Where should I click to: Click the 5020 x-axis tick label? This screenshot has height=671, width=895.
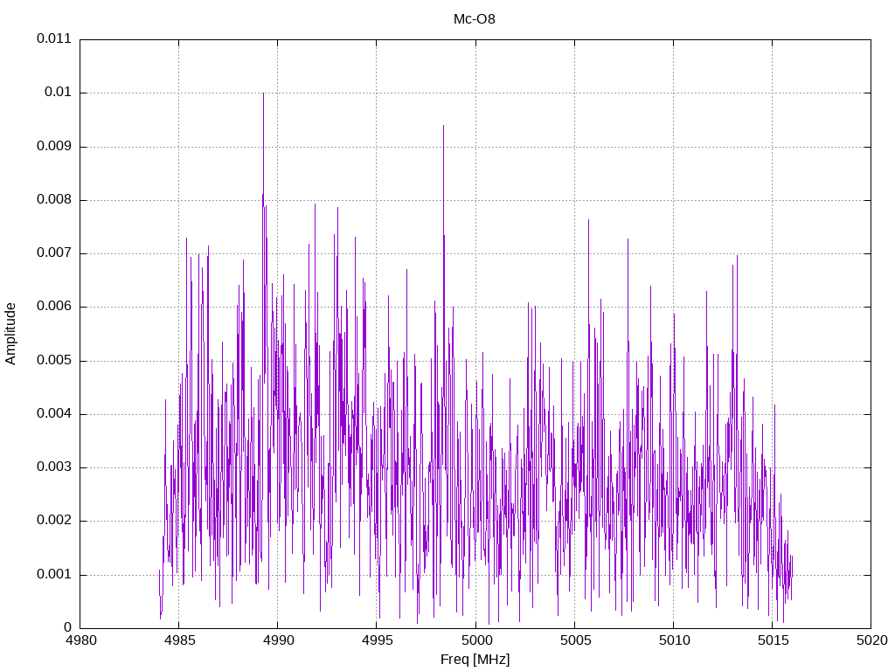[x=871, y=640]
